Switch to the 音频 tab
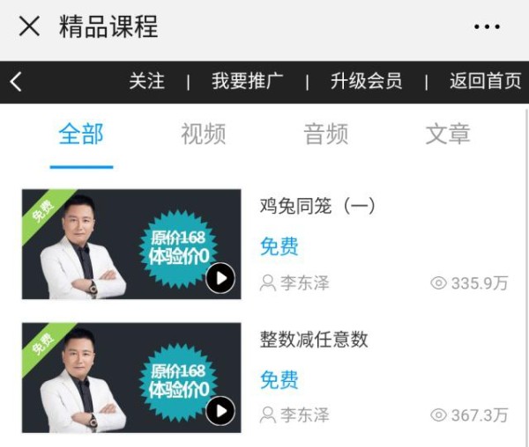Viewport: 529px width, 447px height. click(326, 134)
